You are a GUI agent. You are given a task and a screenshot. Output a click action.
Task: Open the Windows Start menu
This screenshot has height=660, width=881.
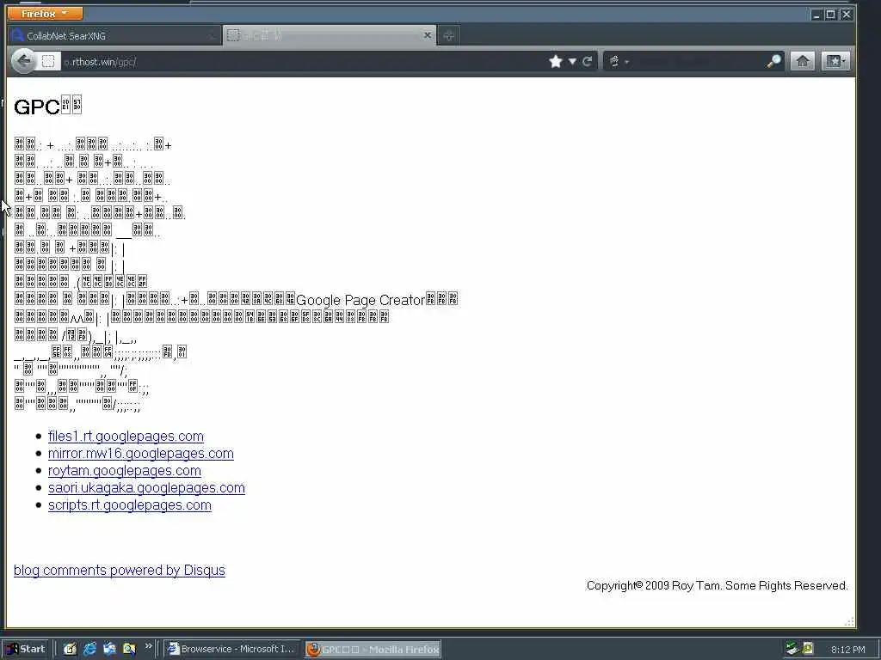click(26, 649)
